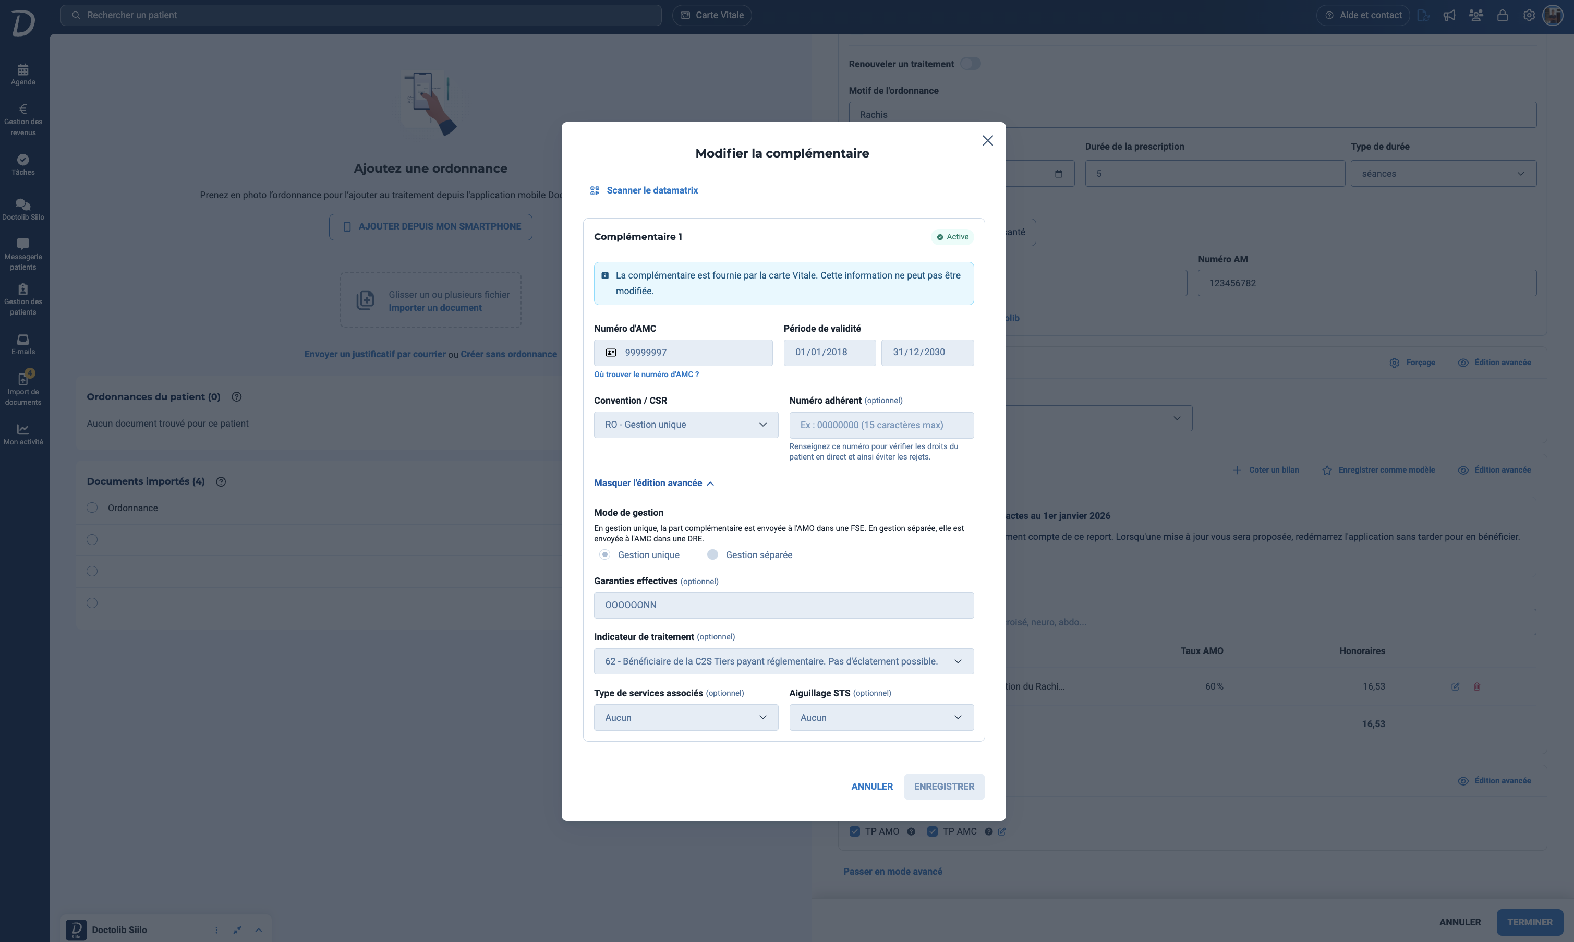Click the TERMINER button
This screenshot has height=942, width=1574.
(x=1530, y=922)
